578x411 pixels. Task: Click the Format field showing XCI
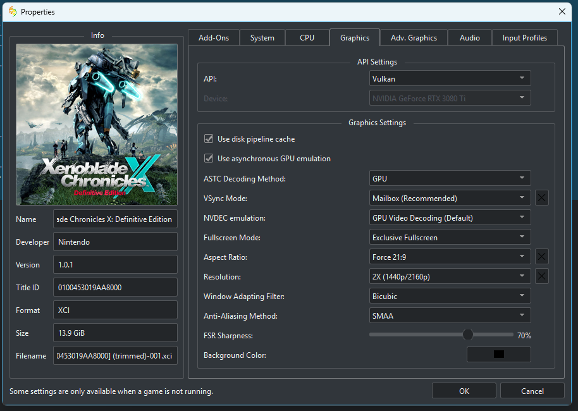click(x=115, y=310)
